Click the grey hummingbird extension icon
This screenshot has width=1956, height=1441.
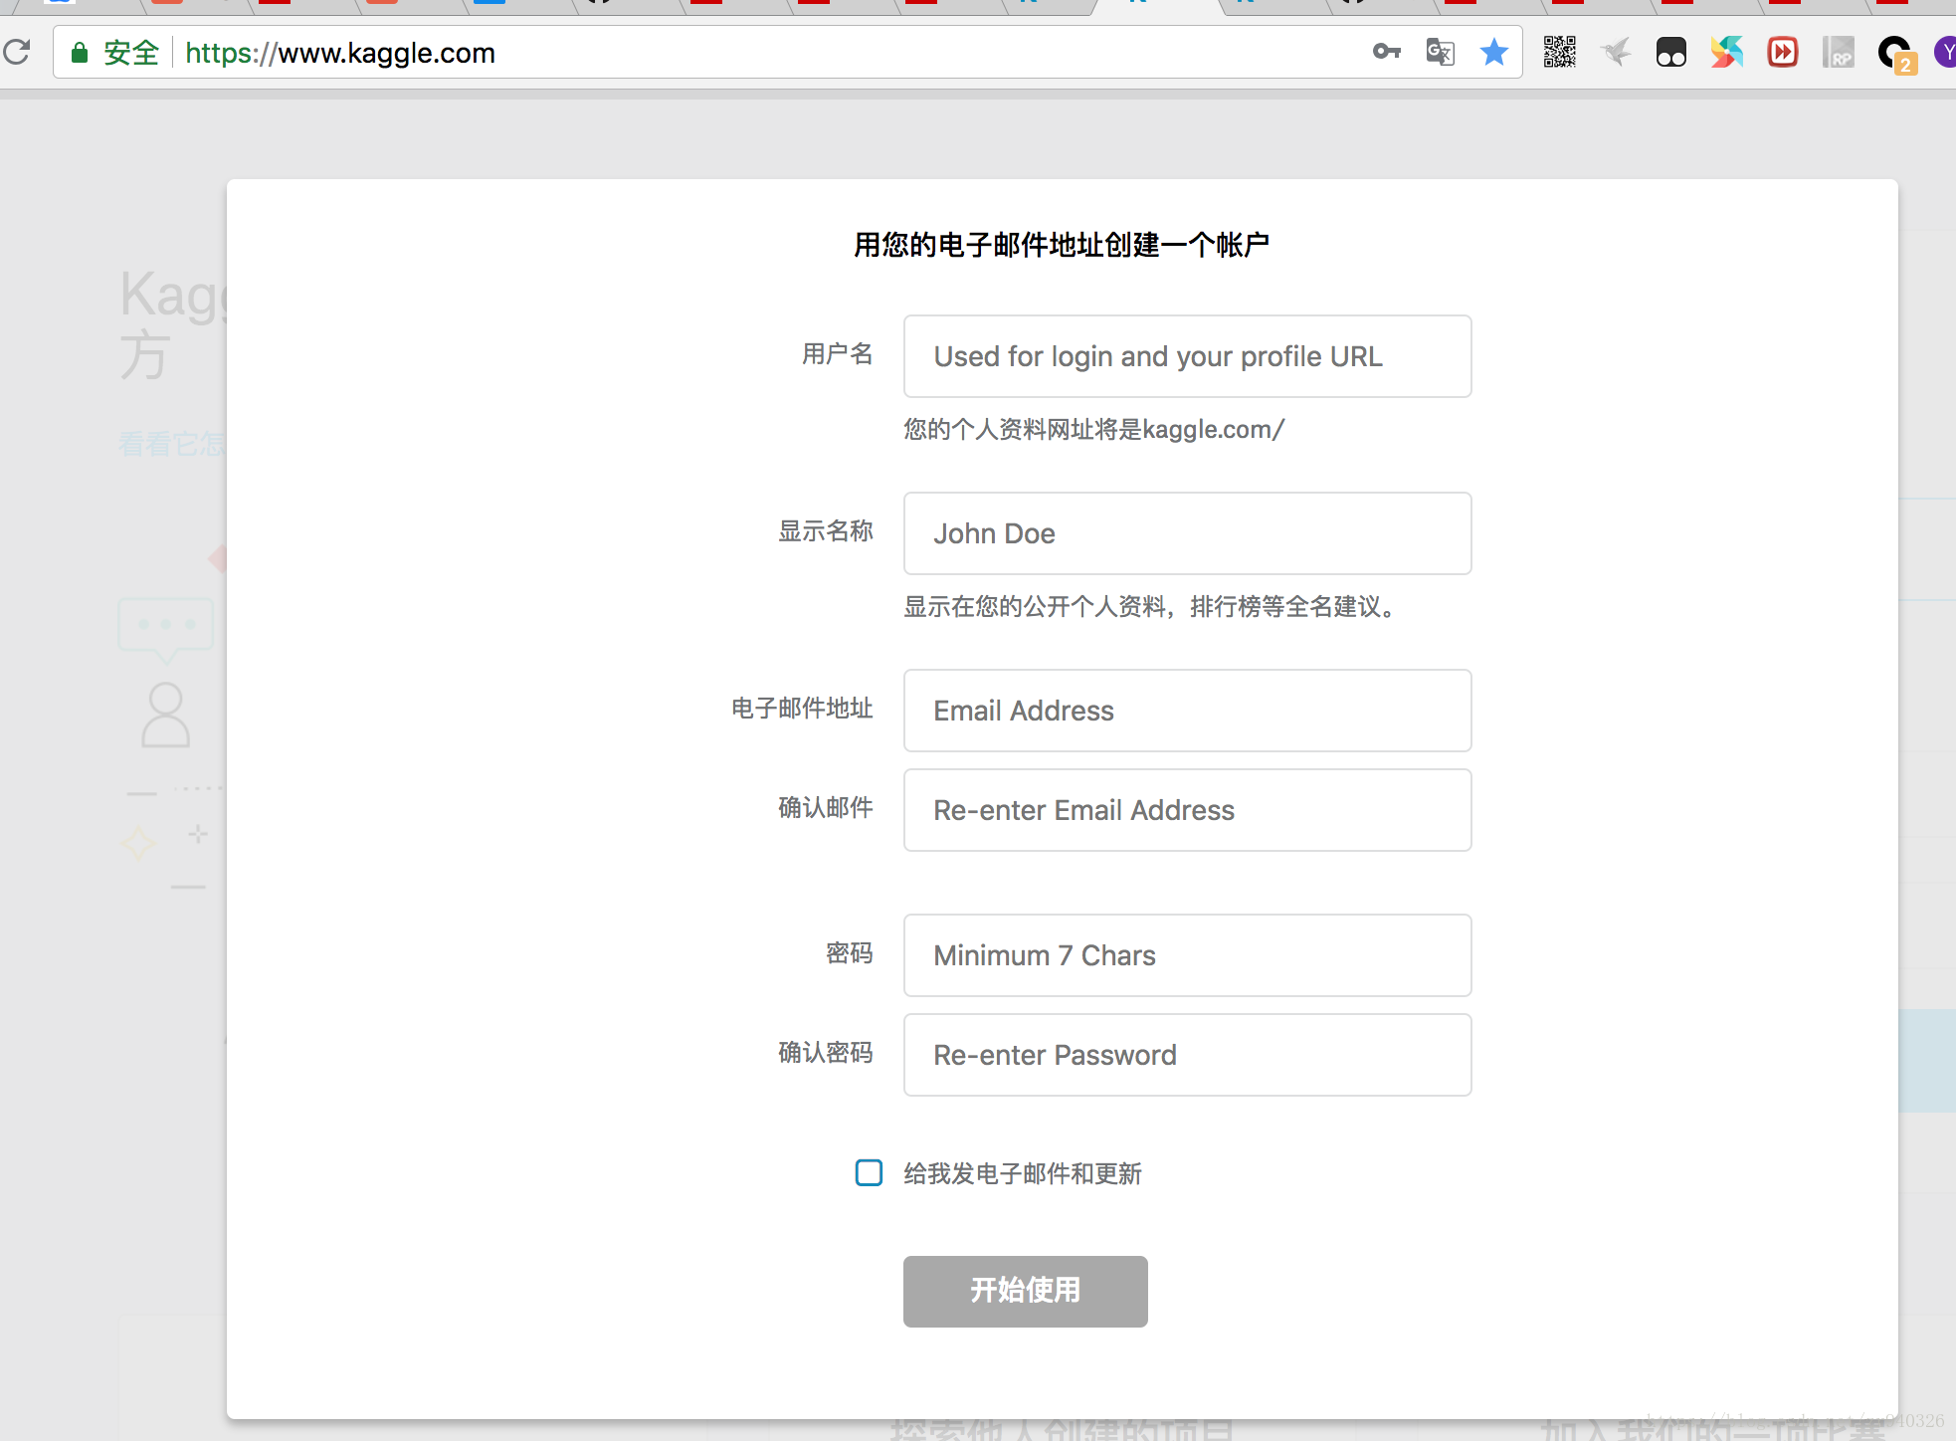coord(1616,52)
